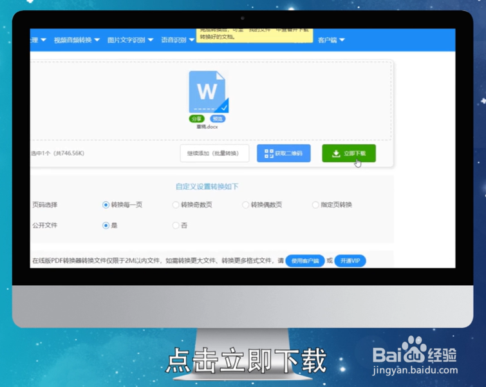
Task: Click the 获取二维码 QR code button
Action: [284, 153]
